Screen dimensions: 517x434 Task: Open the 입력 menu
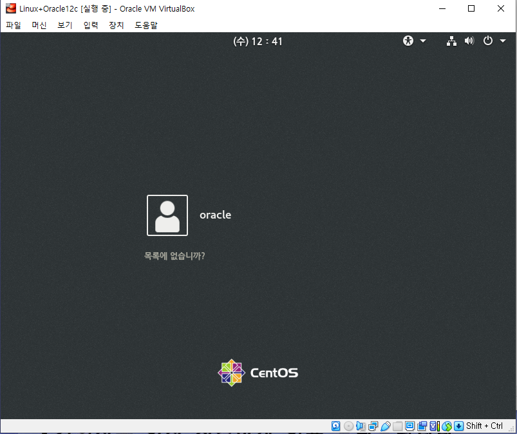click(x=91, y=25)
